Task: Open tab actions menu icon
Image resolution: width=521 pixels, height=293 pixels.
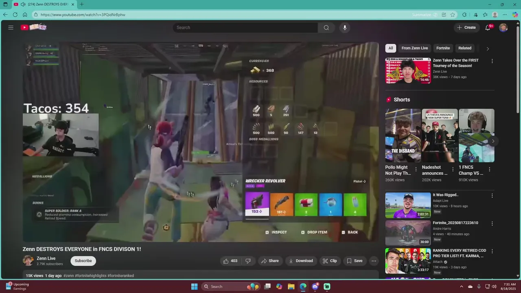Action: pyautogui.click(x=5, y=4)
